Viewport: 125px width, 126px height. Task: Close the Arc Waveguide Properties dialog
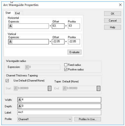[120, 5]
